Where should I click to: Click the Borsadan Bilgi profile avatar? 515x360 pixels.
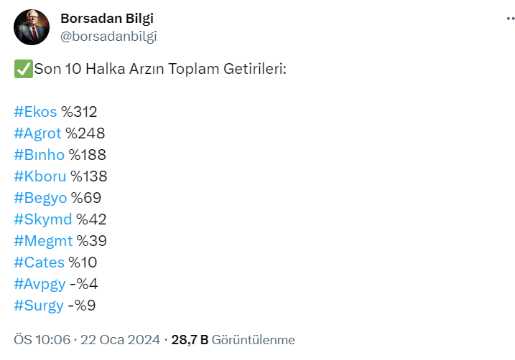coord(32,28)
